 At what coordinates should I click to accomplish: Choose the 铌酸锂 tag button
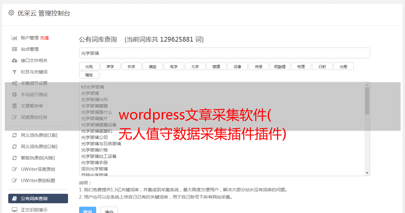pyautogui.click(x=280, y=66)
